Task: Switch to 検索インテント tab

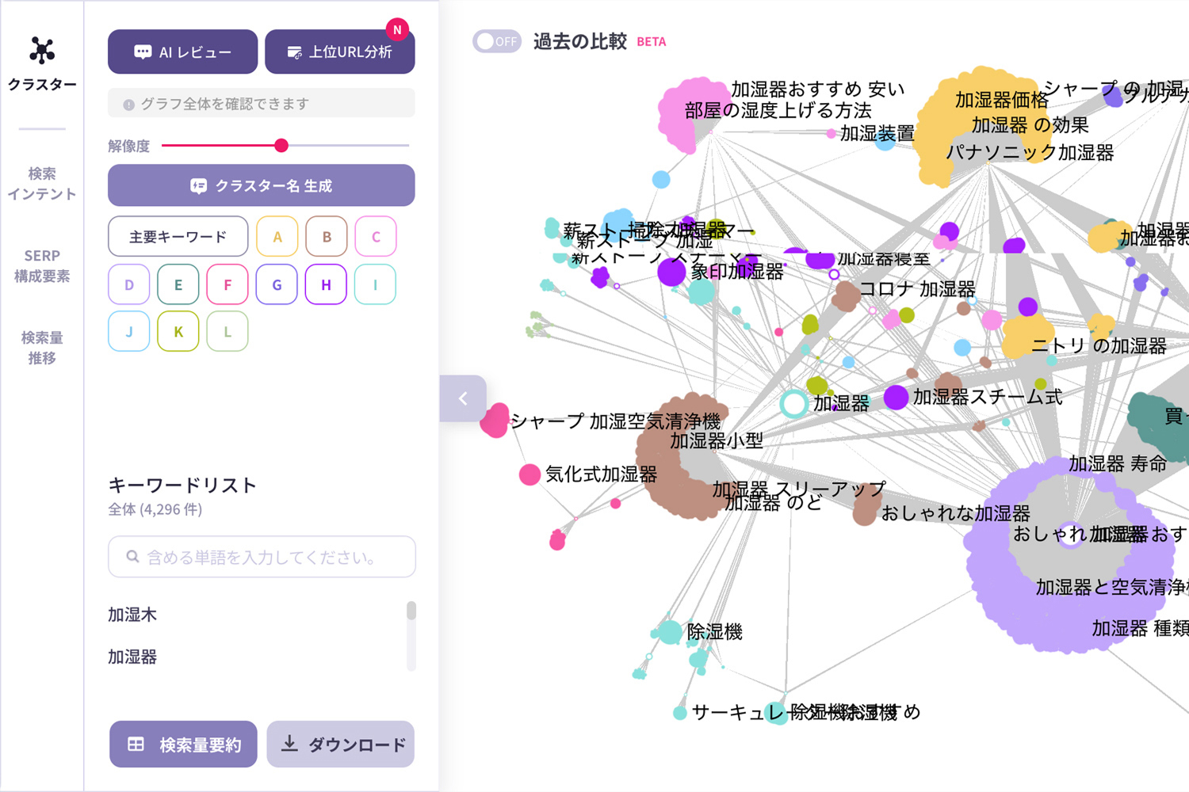Action: (42, 184)
